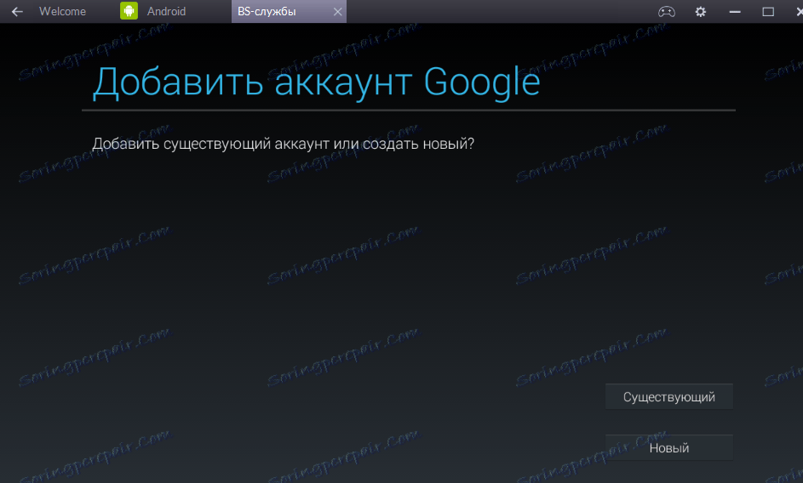This screenshot has width=803, height=483.
Task: Click the back arrow icon
Action: (17, 11)
